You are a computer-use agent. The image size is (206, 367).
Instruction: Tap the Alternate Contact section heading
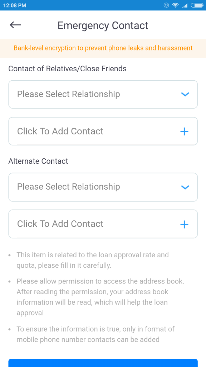click(x=38, y=161)
